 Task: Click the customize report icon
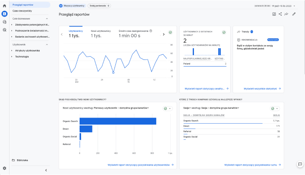click(274, 14)
